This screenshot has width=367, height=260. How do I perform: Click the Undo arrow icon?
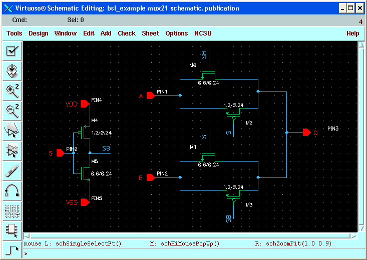pos(12,190)
